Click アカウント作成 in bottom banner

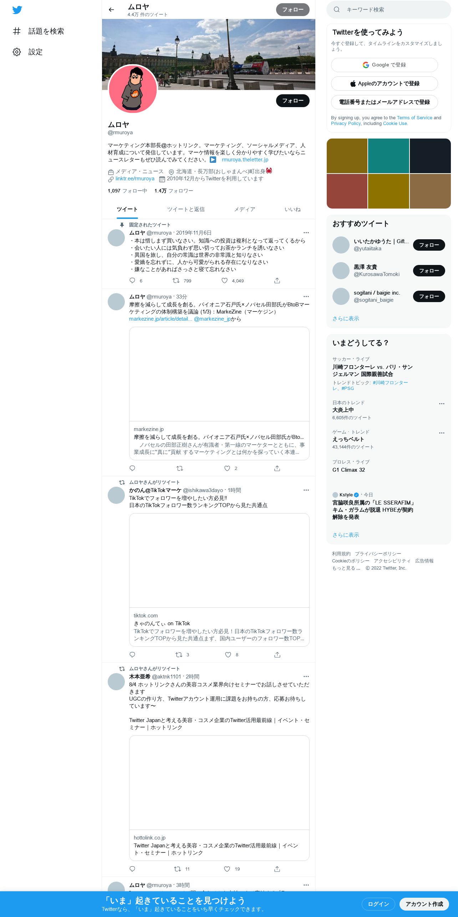424,904
